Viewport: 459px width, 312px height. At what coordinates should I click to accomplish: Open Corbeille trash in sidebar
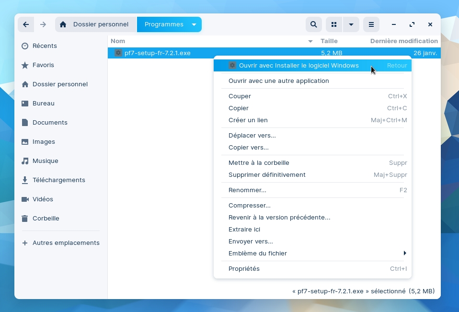46,219
